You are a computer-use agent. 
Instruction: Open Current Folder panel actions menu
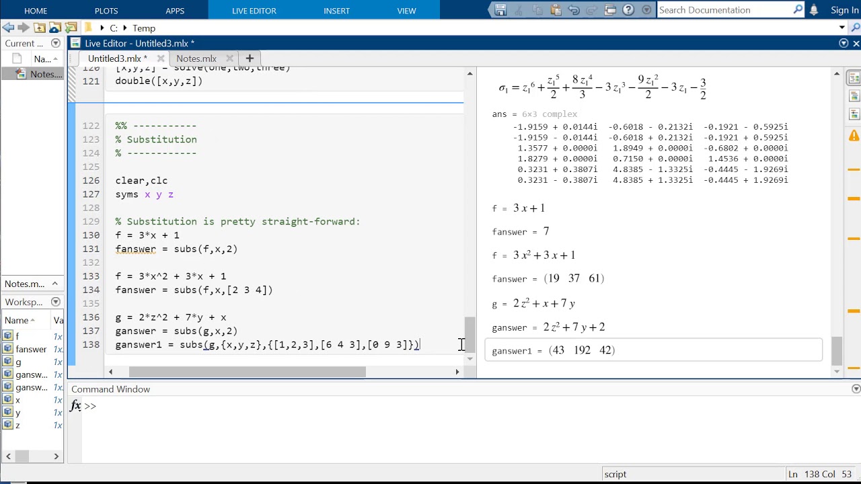coord(56,43)
